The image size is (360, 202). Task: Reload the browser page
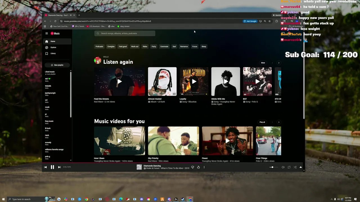(x=55, y=21)
